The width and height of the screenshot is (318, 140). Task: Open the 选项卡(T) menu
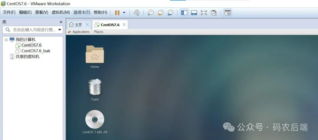(82, 12)
